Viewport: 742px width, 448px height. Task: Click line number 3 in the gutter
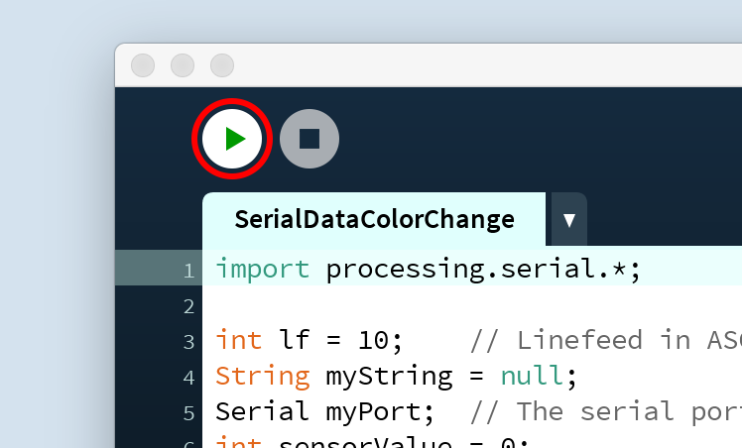(189, 342)
